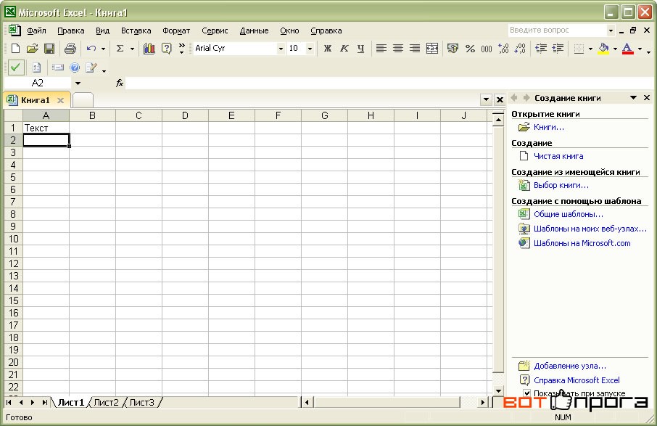Click the 'Книги...' open link

tap(548, 127)
